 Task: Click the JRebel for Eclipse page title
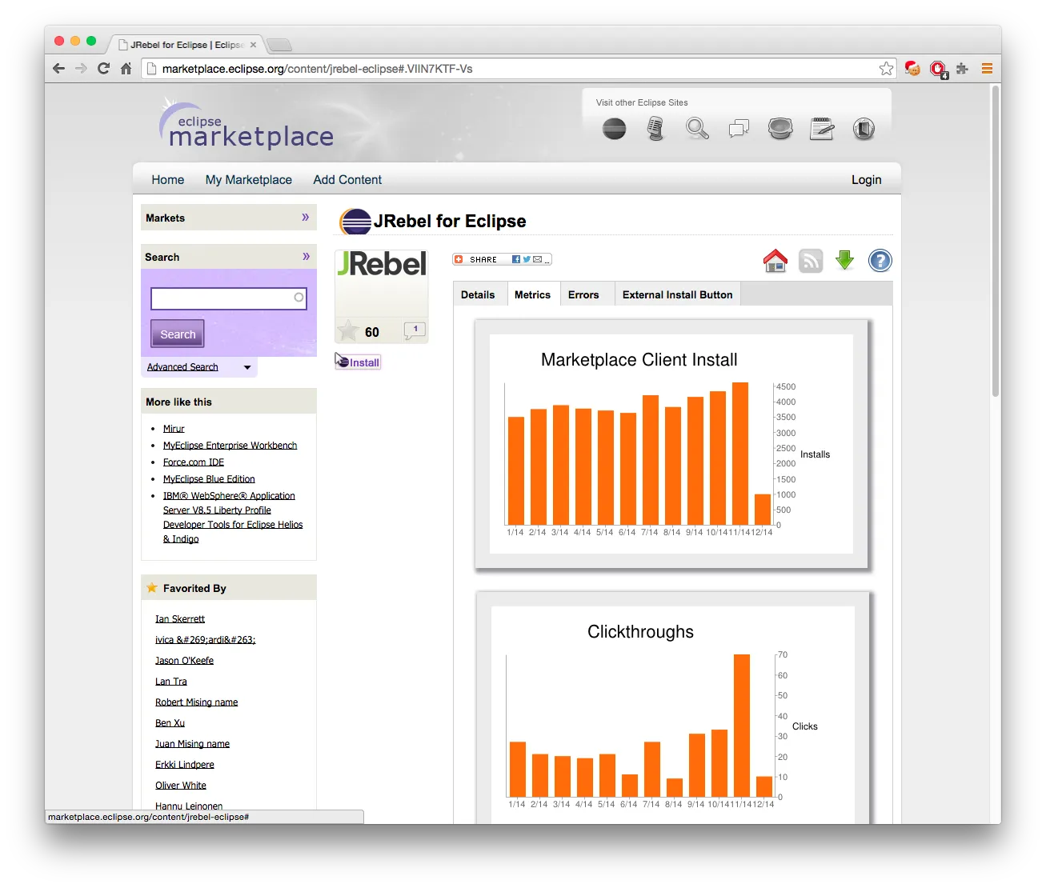pyautogui.click(x=450, y=222)
